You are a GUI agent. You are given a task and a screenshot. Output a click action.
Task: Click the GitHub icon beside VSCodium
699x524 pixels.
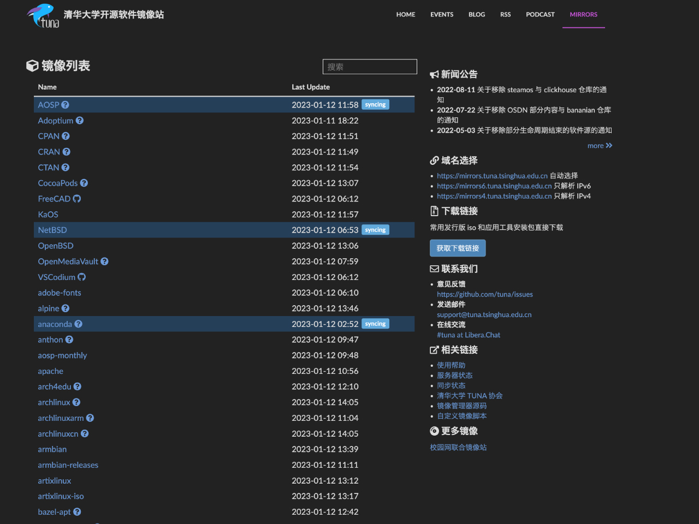[x=82, y=277]
